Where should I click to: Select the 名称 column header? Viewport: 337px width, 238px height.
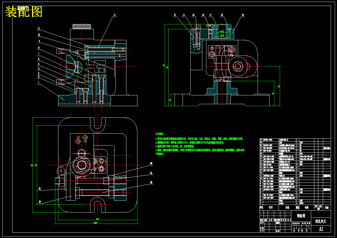point(287,208)
